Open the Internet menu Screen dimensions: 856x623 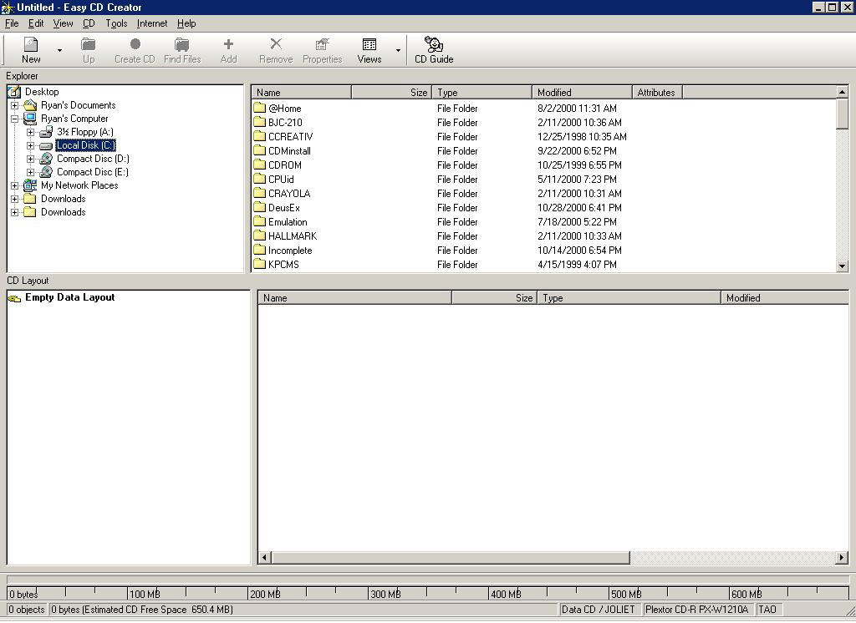click(152, 23)
